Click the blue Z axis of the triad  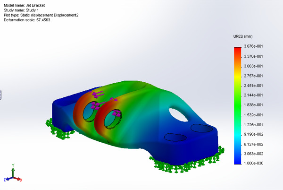coord(8,179)
